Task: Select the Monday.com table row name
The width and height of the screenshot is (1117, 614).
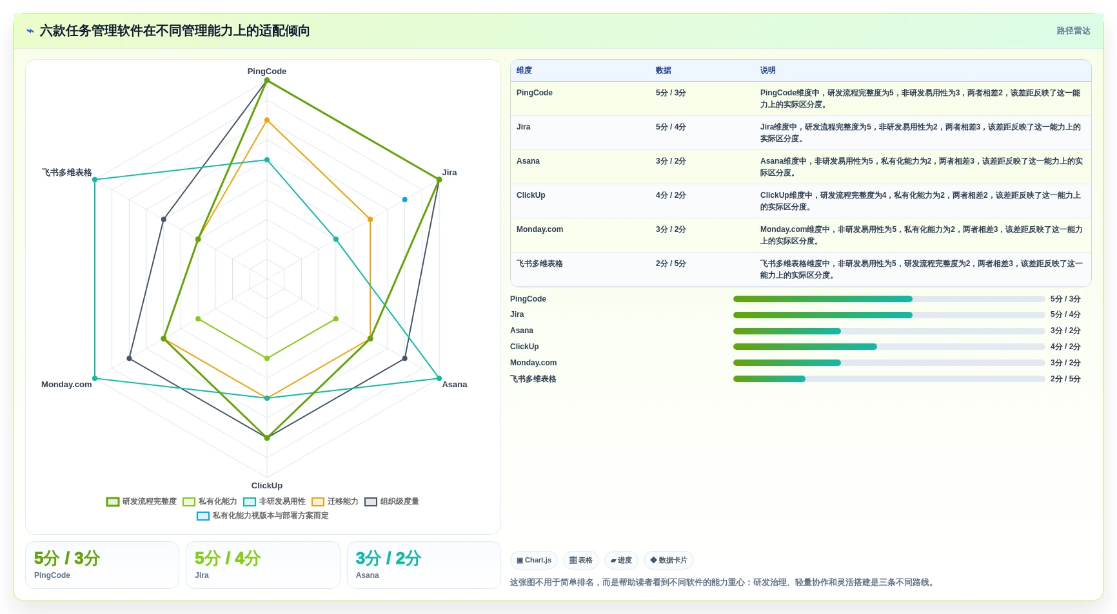Action: click(x=540, y=229)
